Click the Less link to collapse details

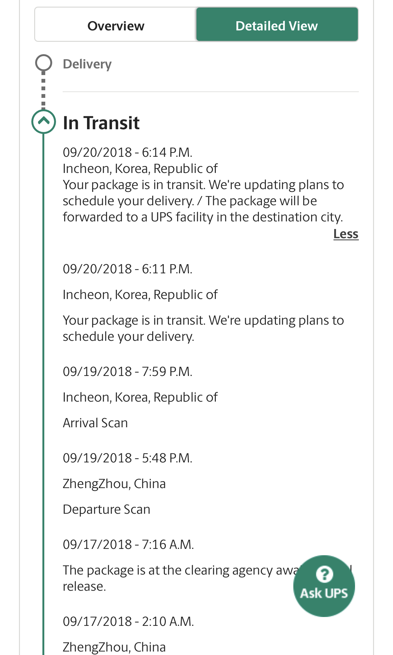point(346,234)
